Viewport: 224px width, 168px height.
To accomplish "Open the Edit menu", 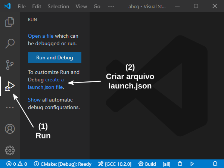I will point(37,6).
